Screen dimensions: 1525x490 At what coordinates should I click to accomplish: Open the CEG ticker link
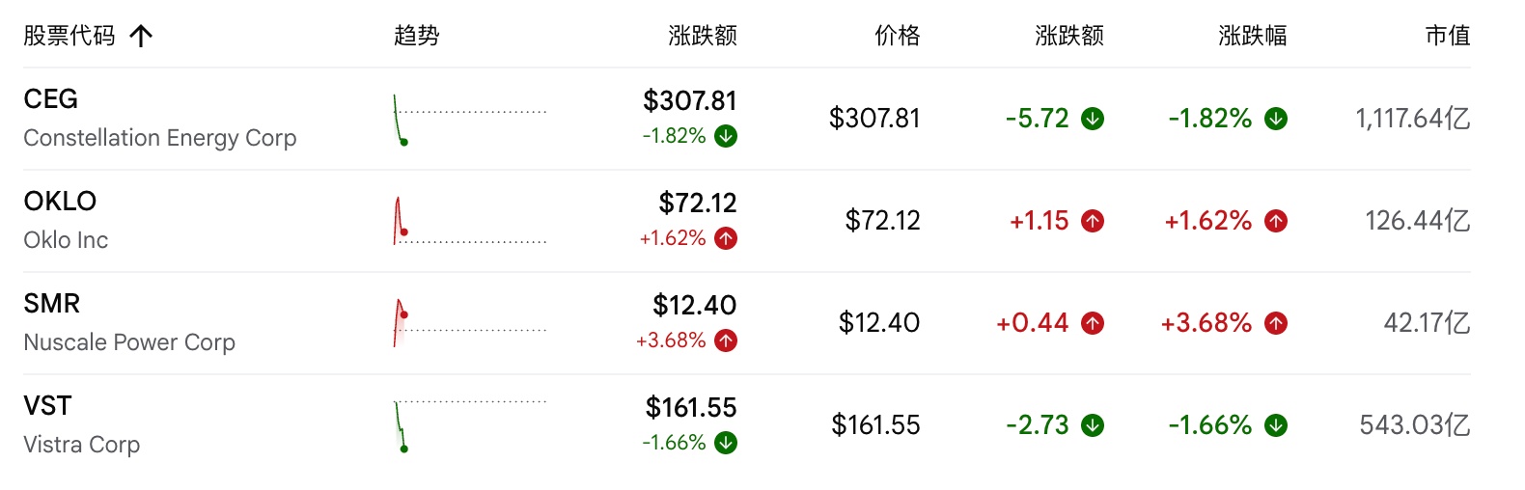pos(51,99)
